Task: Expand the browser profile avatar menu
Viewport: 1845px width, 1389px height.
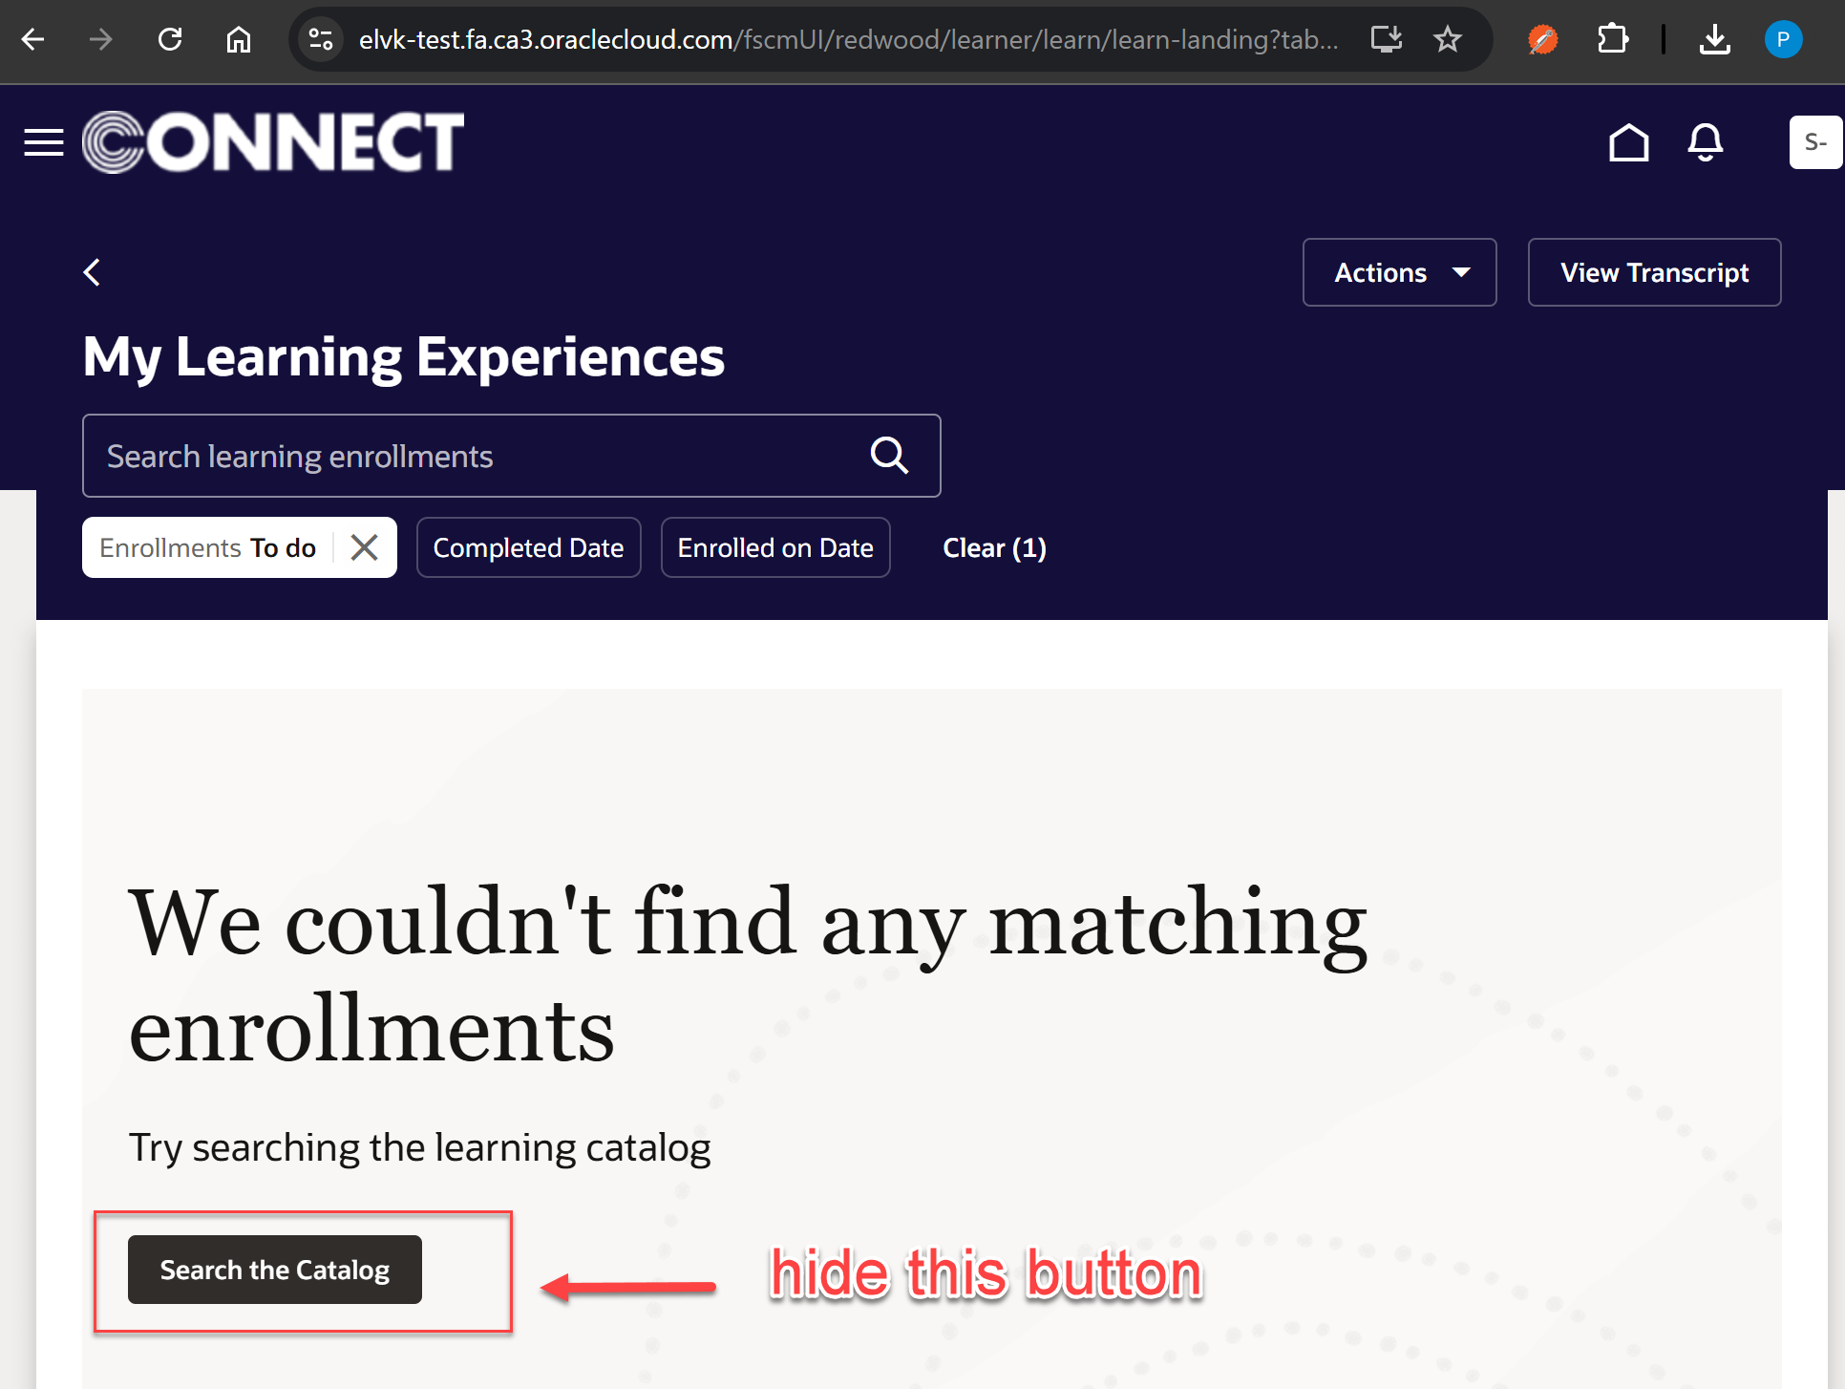Action: pos(1784,39)
